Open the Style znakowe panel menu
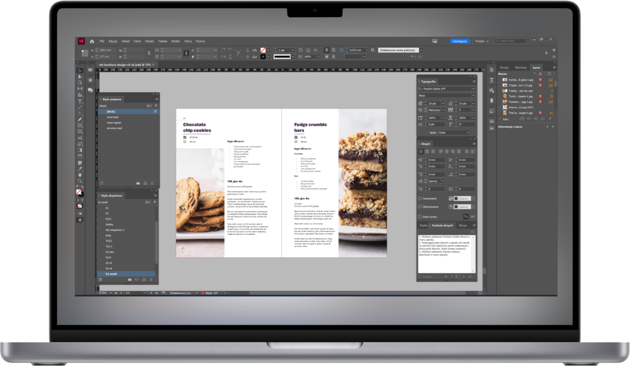 pyautogui.click(x=156, y=99)
